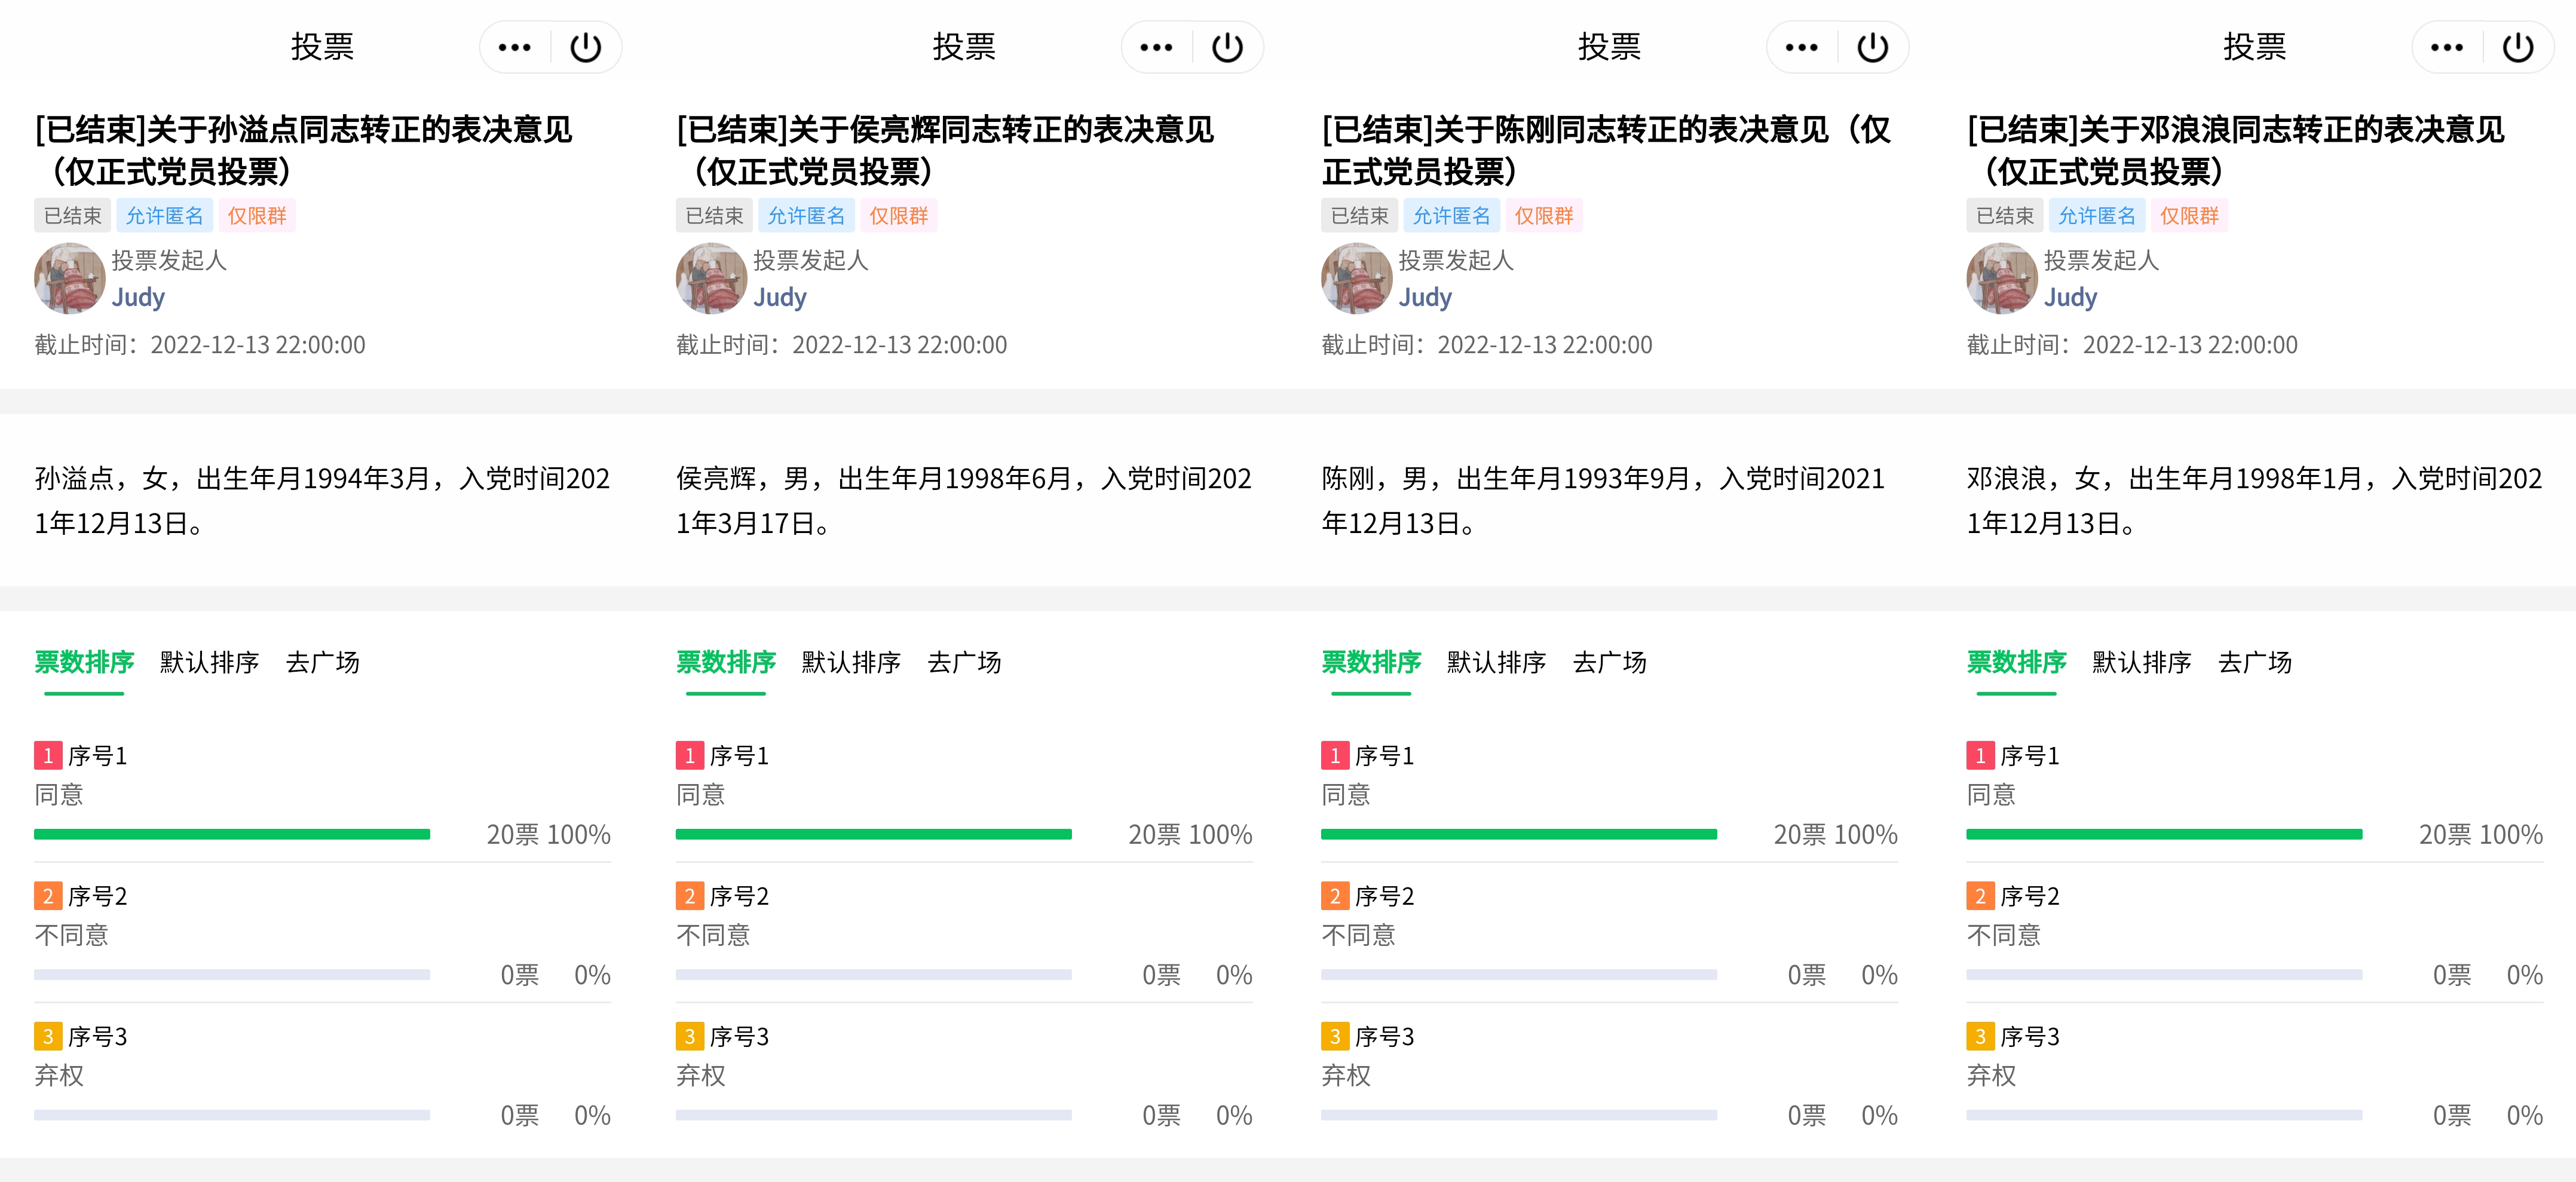Click the 仅限群 tag in the 陈刚 vote

[1543, 216]
